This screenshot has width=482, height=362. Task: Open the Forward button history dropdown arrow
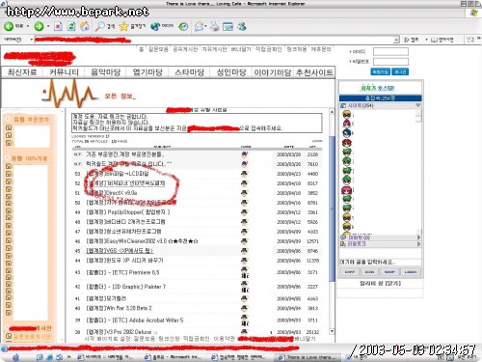coord(48,26)
